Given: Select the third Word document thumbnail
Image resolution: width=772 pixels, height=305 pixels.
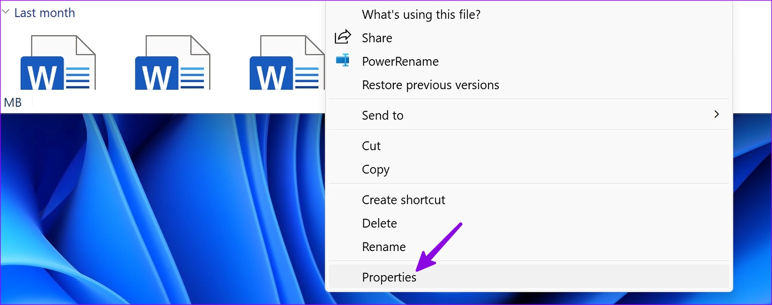Looking at the screenshot, I should tap(287, 63).
